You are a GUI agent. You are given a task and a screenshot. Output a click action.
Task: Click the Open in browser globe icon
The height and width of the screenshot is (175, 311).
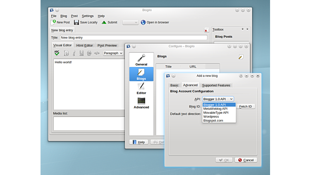point(143,22)
